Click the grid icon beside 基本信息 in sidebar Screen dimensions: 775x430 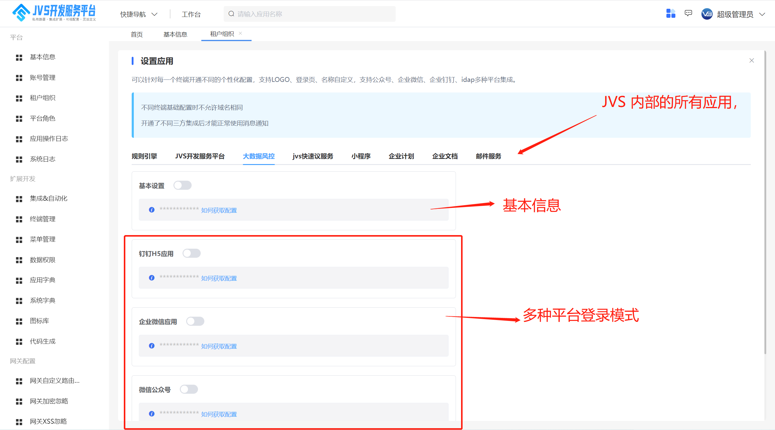tap(19, 57)
